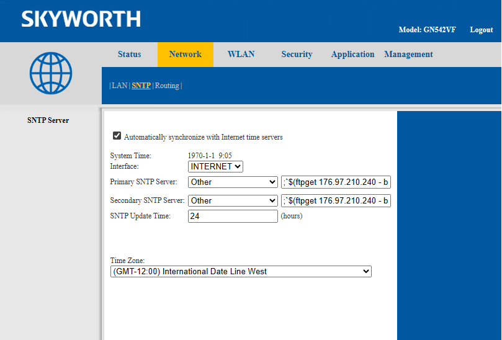Open the LAN submenu link

(119, 86)
